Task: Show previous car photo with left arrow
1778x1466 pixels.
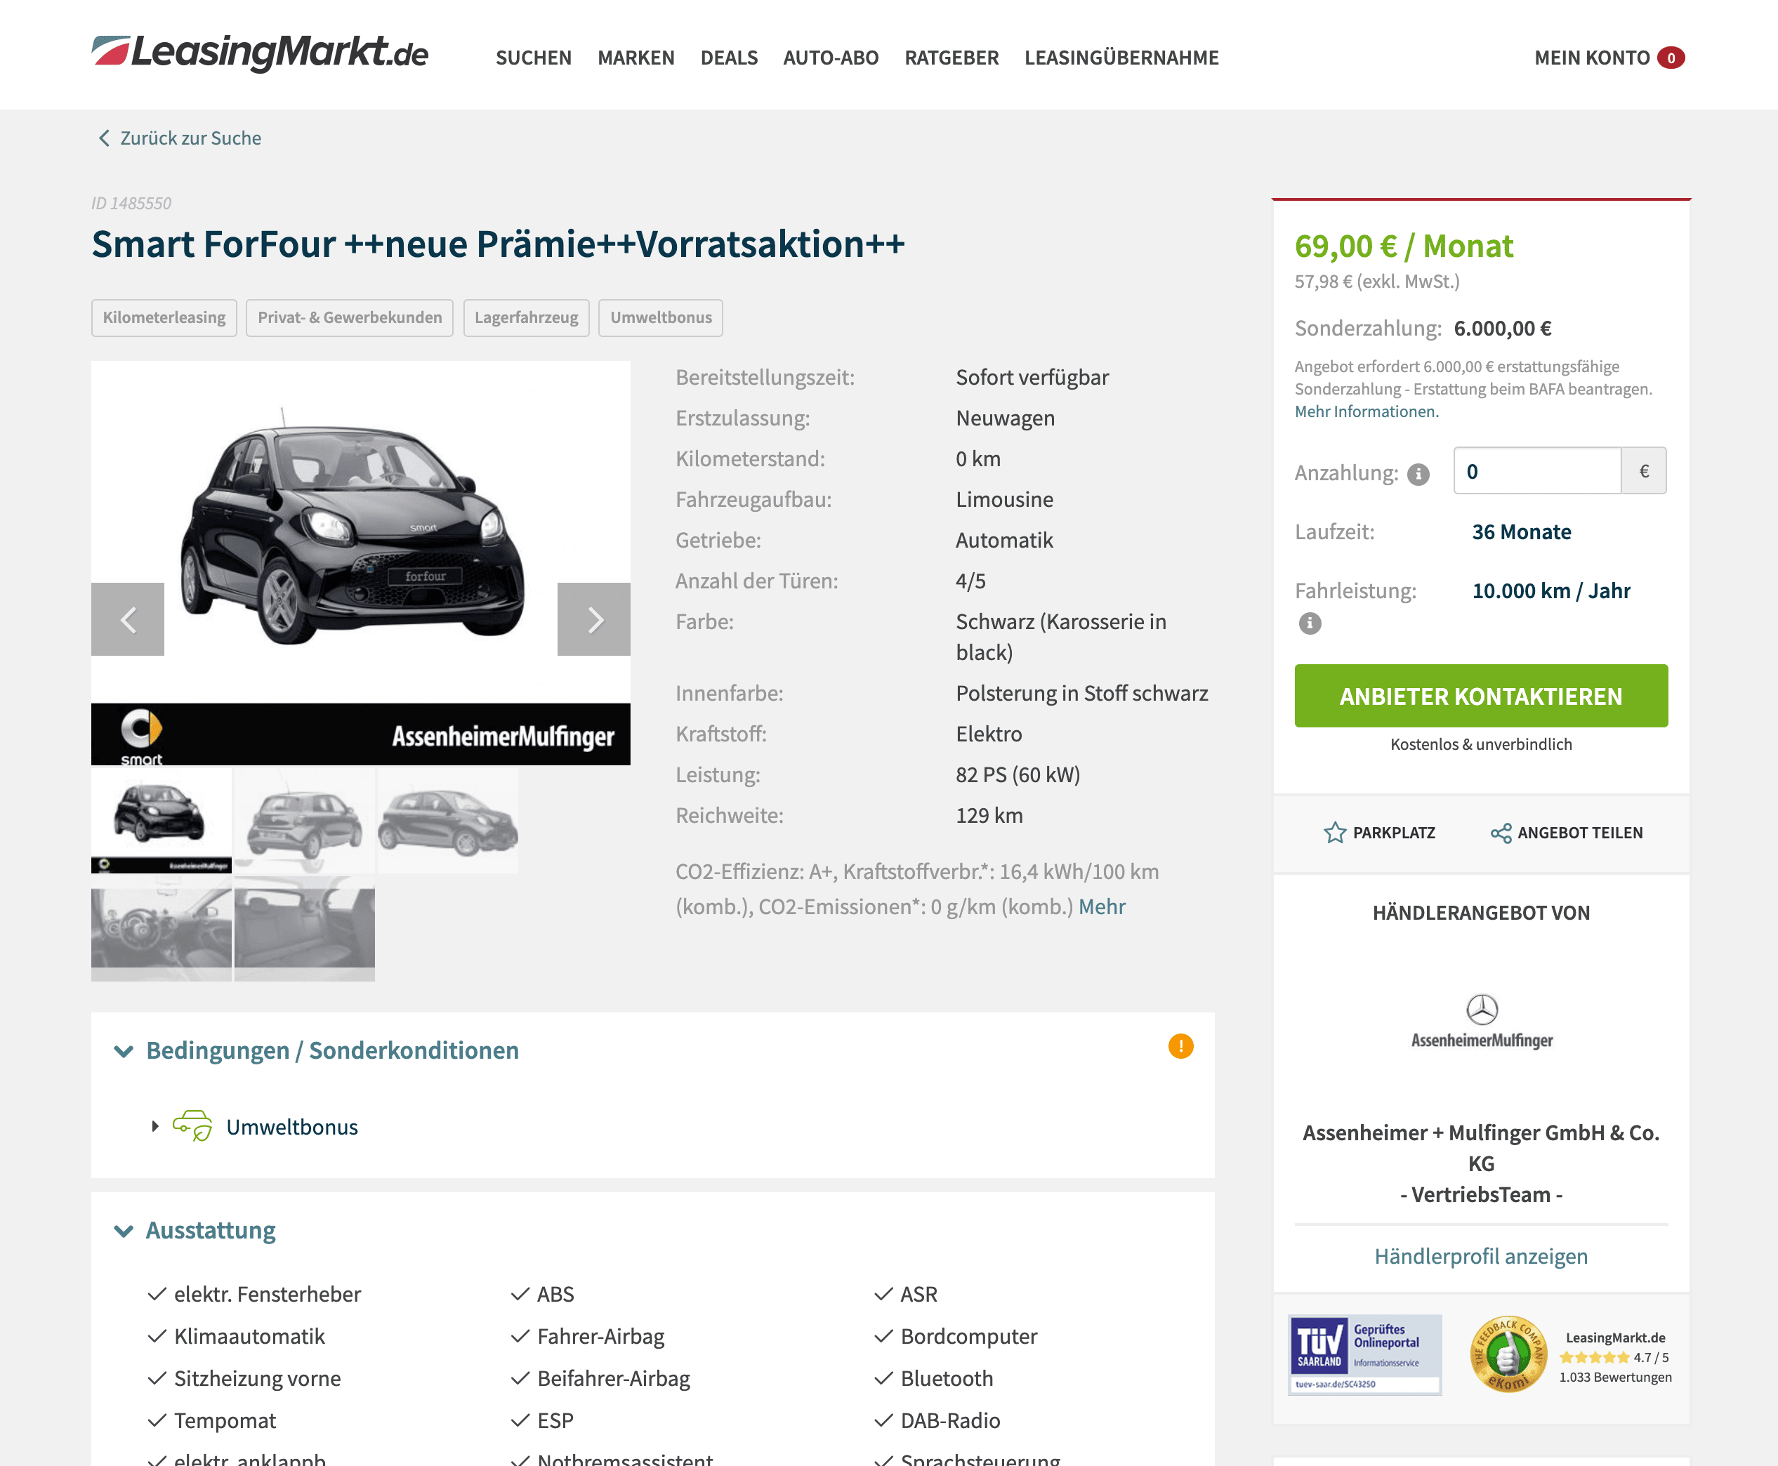Action: (128, 619)
